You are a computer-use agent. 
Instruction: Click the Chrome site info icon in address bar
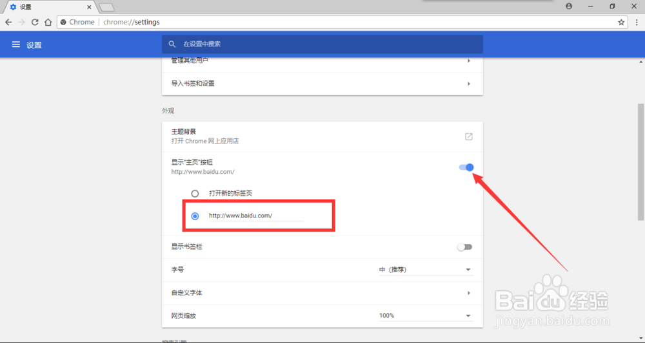63,22
